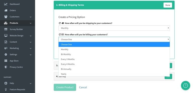Click the Customers people icon
193x93 pixels.
[x=6, y=17]
